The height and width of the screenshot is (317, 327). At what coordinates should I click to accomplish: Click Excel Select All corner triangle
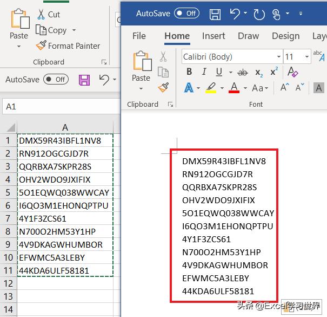click(x=10, y=127)
